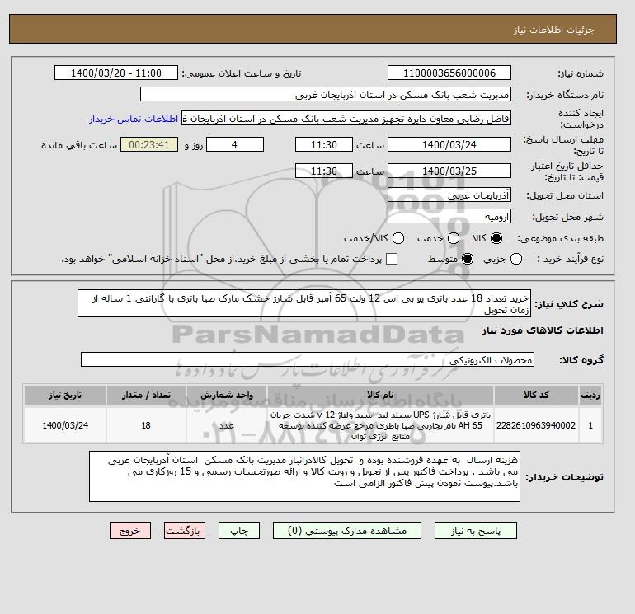The image size is (635, 614).
Task: Click the تاریخ نیاز column header
Action: coord(65,395)
